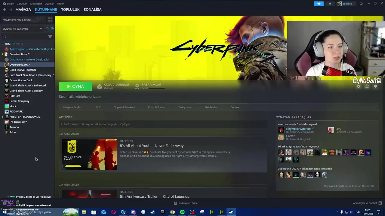Add Cyberpunk 2077 to favorites heart
This screenshot has height=216, width=385.
pyautogui.click(x=375, y=86)
